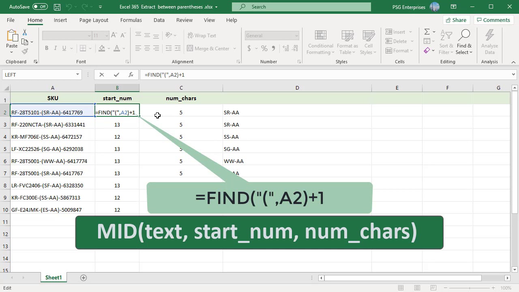Image resolution: width=519 pixels, height=292 pixels.
Task: Click the Percent Style icon
Action: (x=264, y=48)
